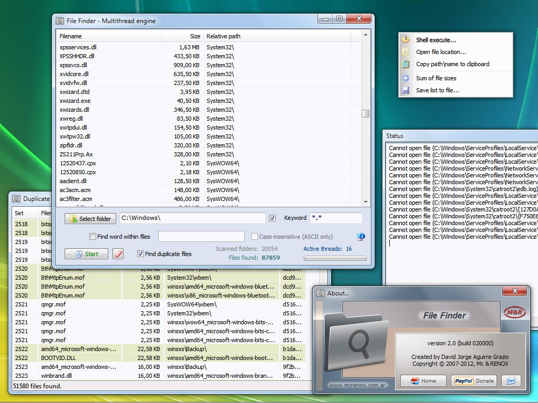Viewport: 538px width, 403px height.
Task: Select xvidcore.dll row
Action: 209,74
